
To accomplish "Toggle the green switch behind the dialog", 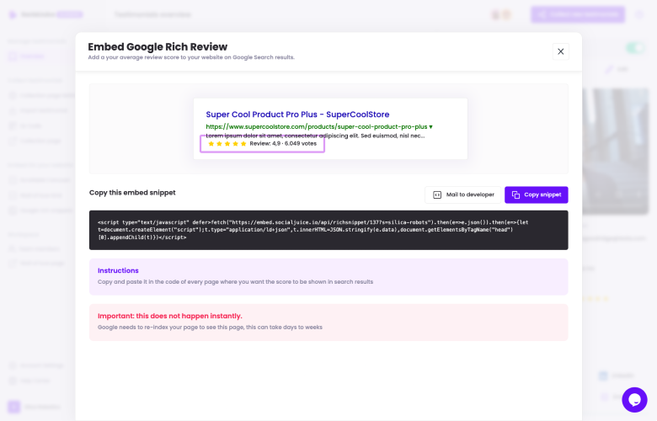I will (635, 48).
